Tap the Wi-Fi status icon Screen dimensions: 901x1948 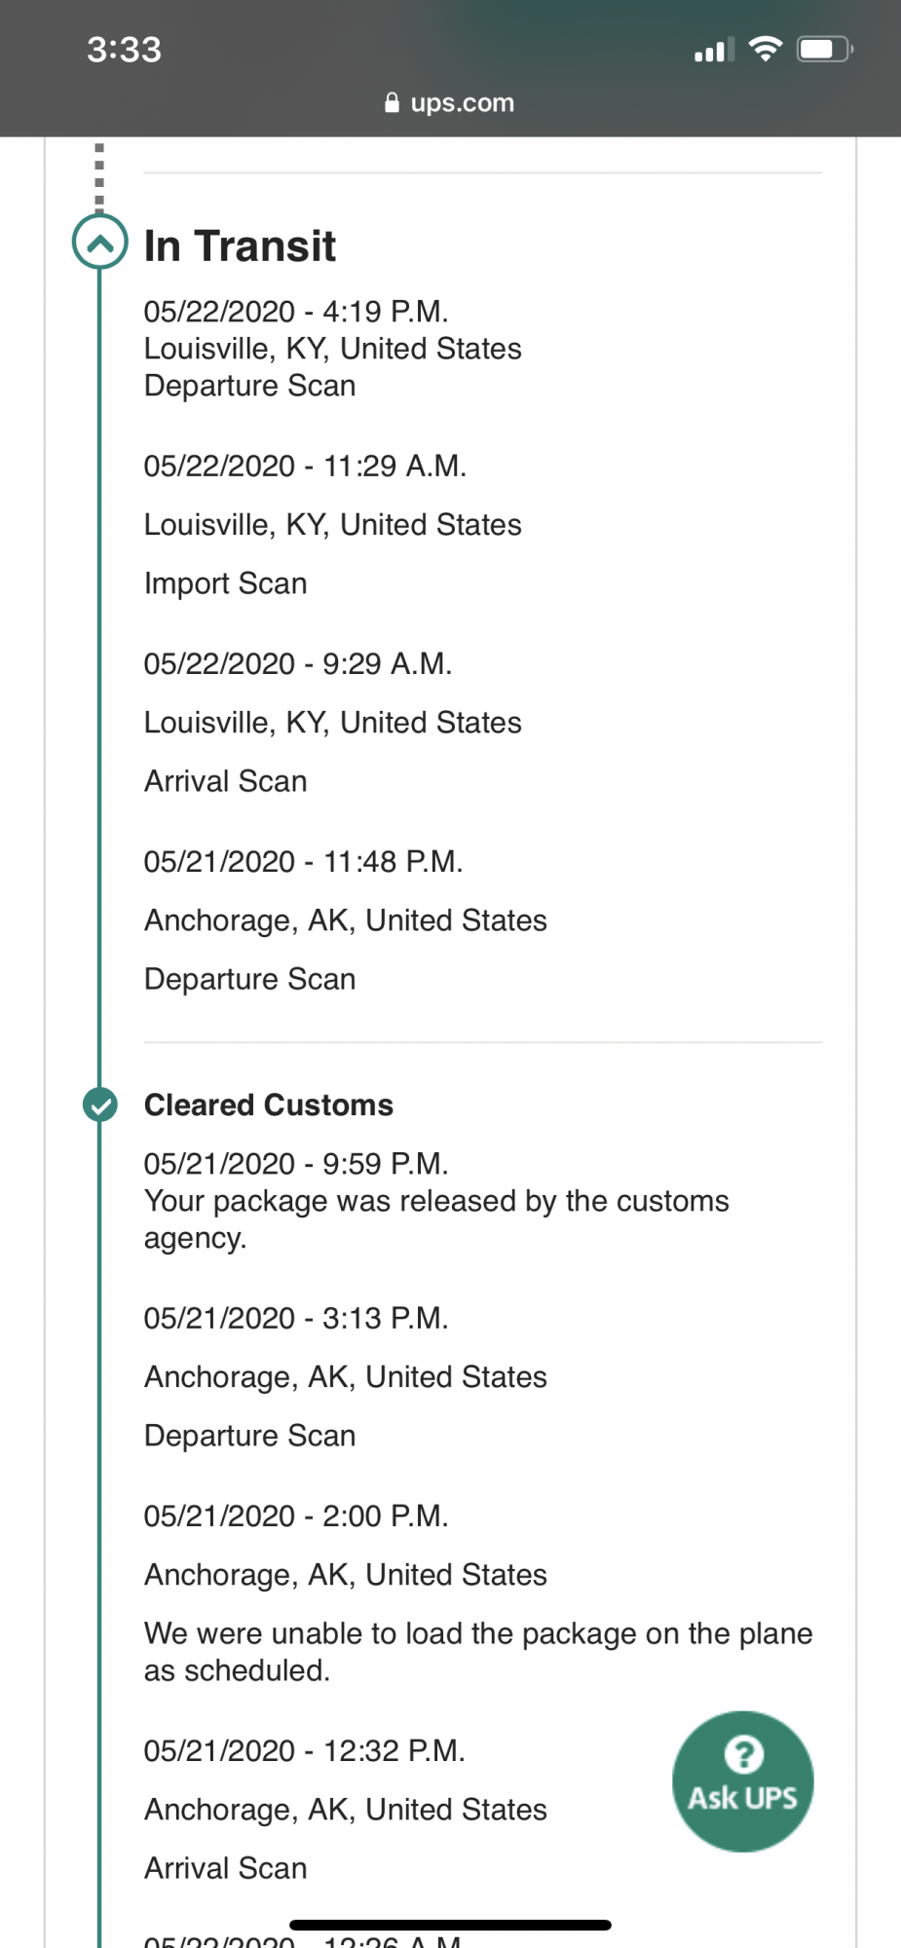pyautogui.click(x=766, y=49)
